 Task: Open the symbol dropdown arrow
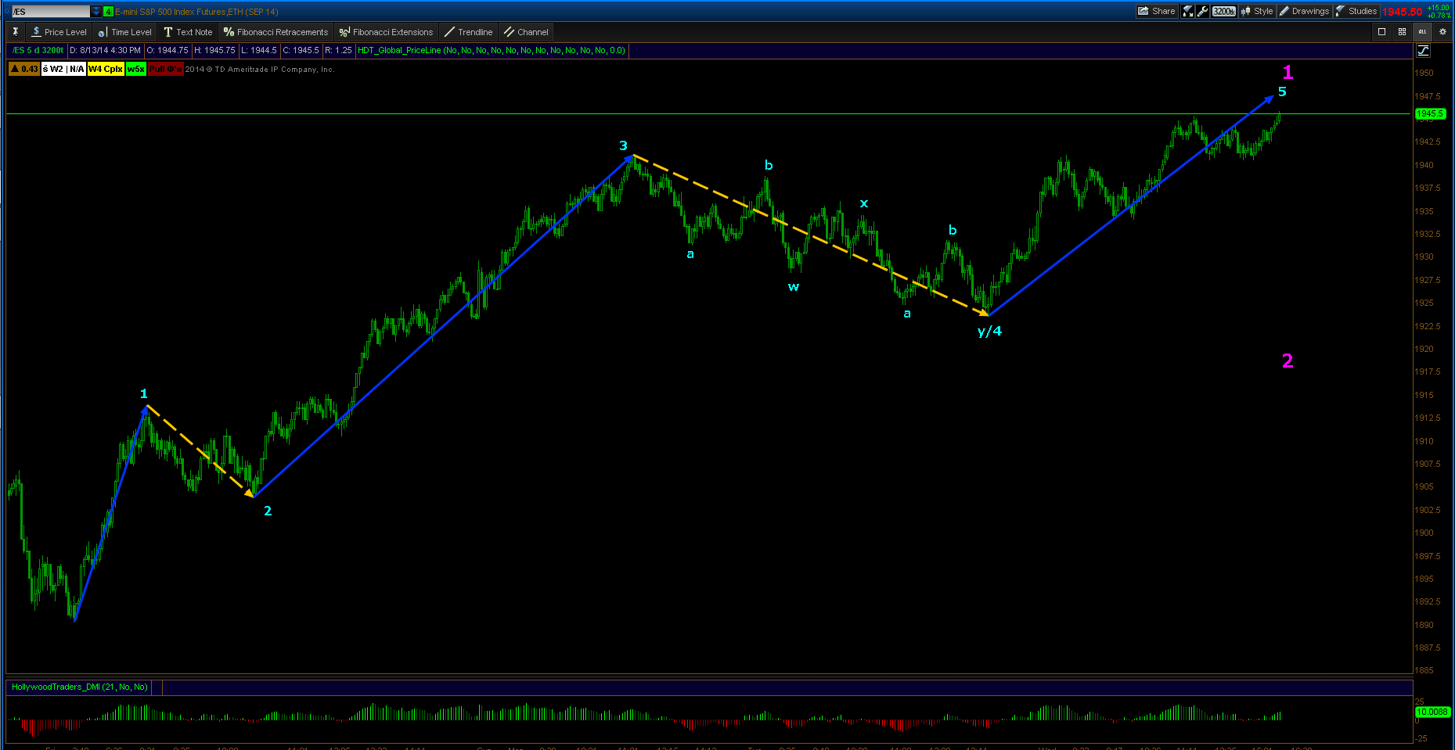tap(96, 12)
